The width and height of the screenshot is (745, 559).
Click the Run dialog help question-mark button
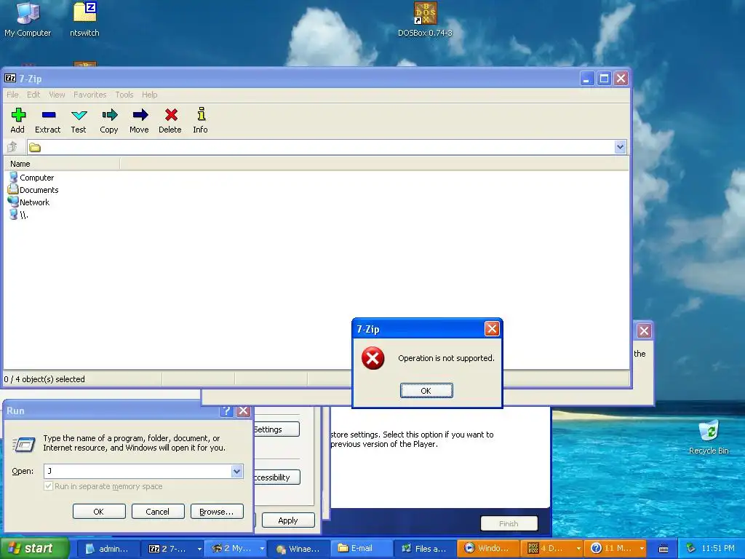pos(226,411)
